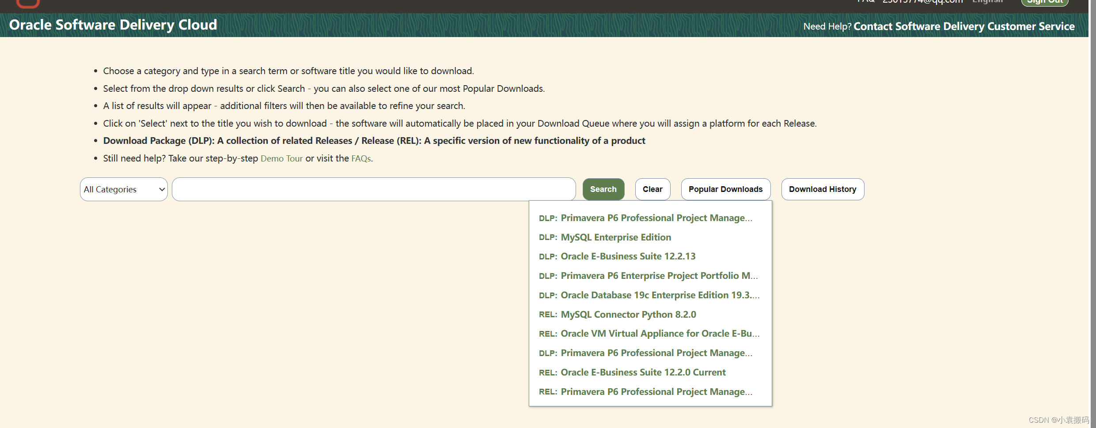
Task: Visit the FAQs link in instructions
Action: [361, 158]
